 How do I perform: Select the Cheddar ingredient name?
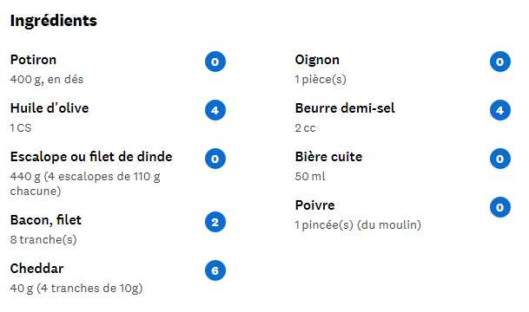click(x=36, y=269)
